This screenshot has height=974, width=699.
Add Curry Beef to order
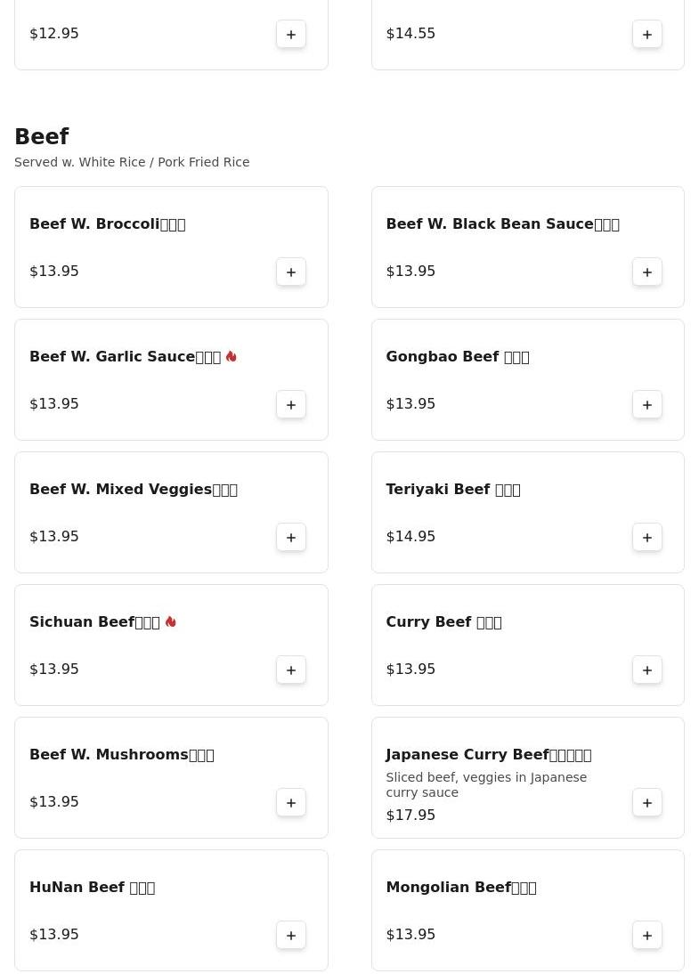647,670
